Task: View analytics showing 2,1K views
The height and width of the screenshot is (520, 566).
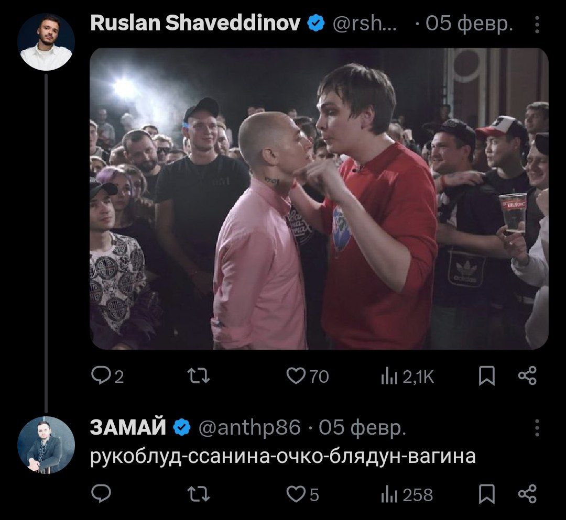Action: (407, 377)
